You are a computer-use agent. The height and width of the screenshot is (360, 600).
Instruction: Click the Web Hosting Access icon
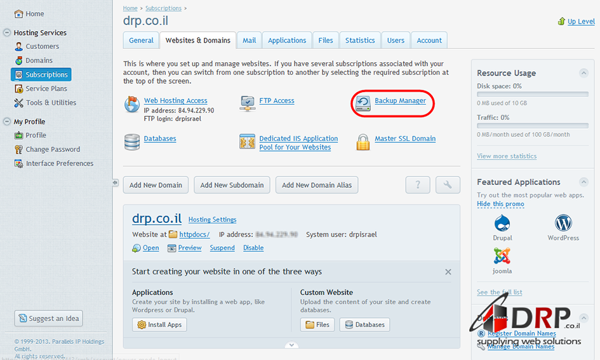132,104
